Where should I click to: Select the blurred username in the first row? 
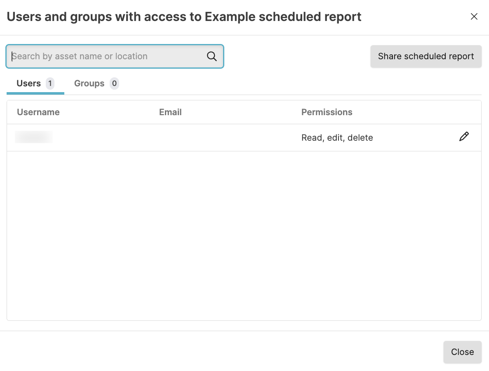tap(34, 137)
